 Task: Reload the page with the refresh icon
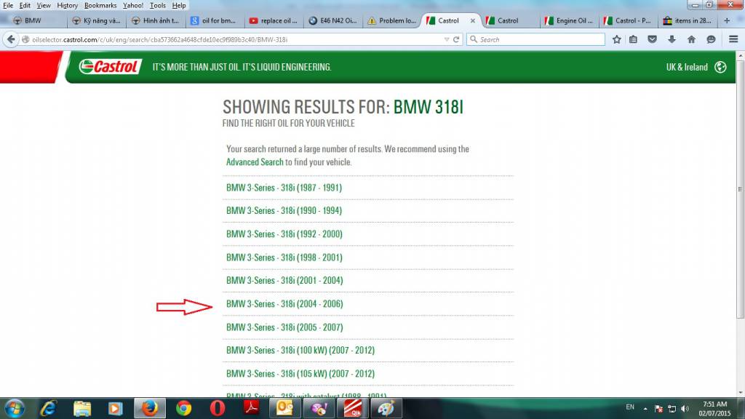(x=456, y=39)
